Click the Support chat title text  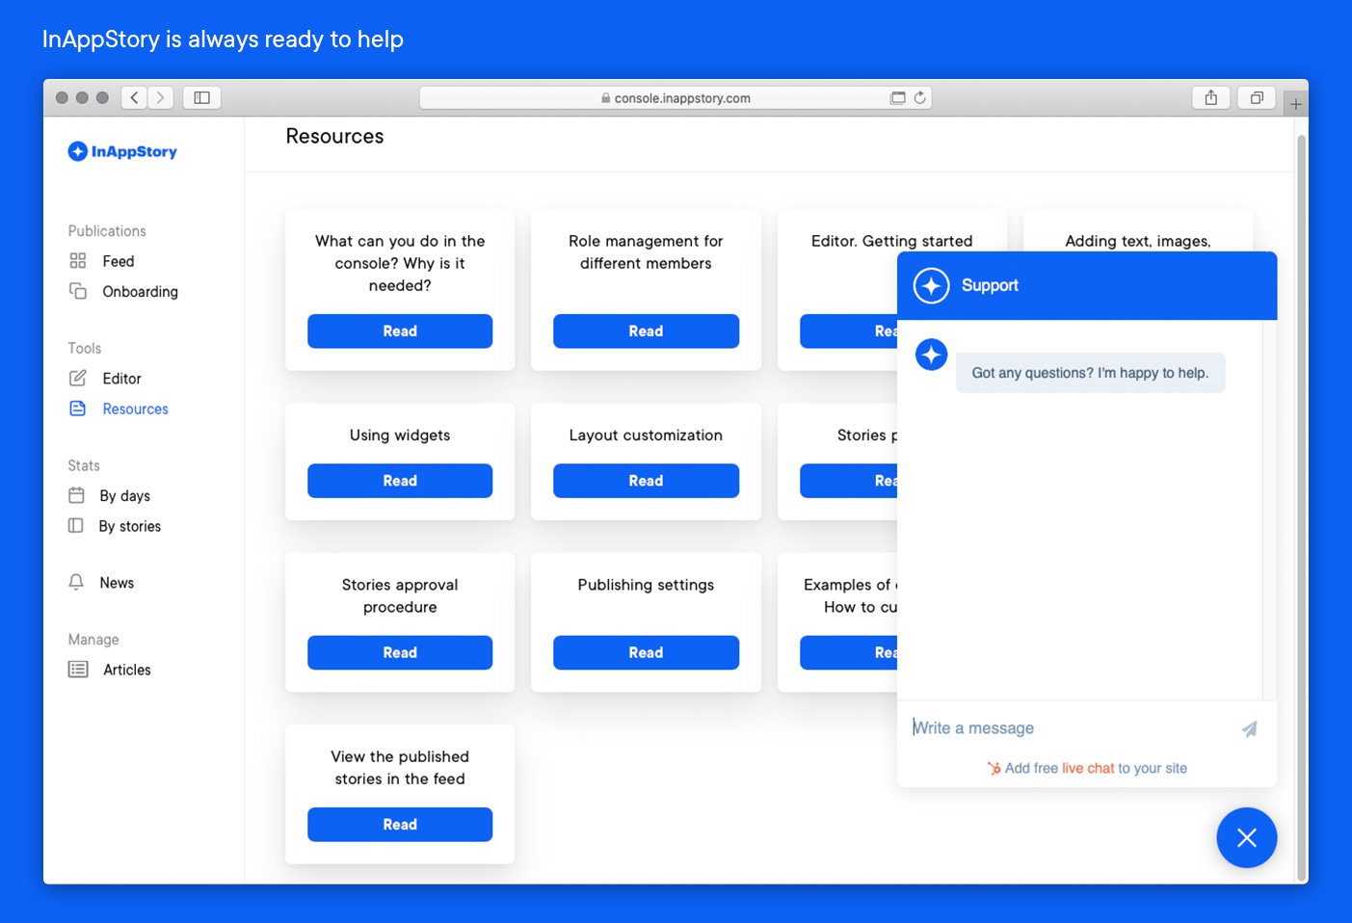click(x=990, y=285)
